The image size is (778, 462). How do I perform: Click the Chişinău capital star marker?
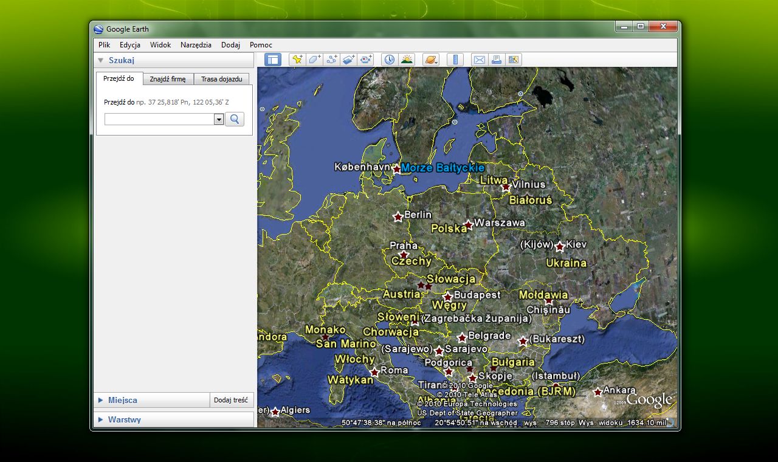(x=548, y=302)
